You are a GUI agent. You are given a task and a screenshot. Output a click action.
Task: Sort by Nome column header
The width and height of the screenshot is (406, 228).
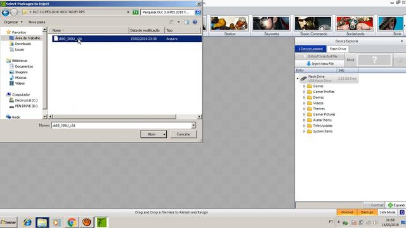point(89,30)
